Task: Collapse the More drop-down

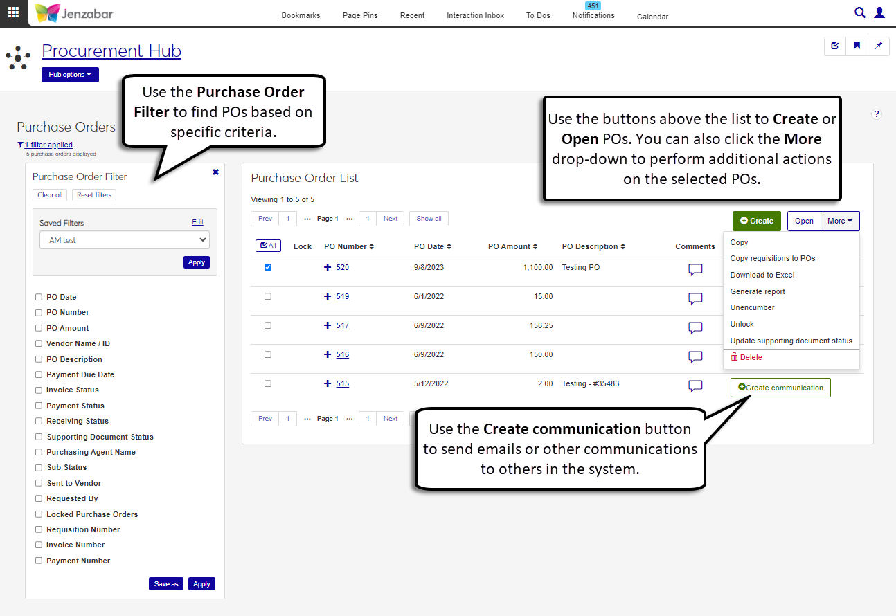Action: click(840, 221)
